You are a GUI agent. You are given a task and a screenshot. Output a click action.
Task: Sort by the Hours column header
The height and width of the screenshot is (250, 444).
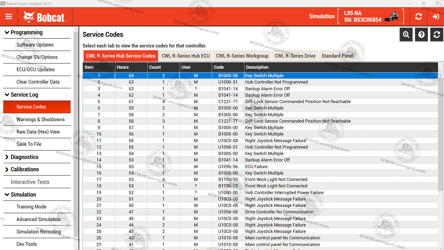(131, 67)
